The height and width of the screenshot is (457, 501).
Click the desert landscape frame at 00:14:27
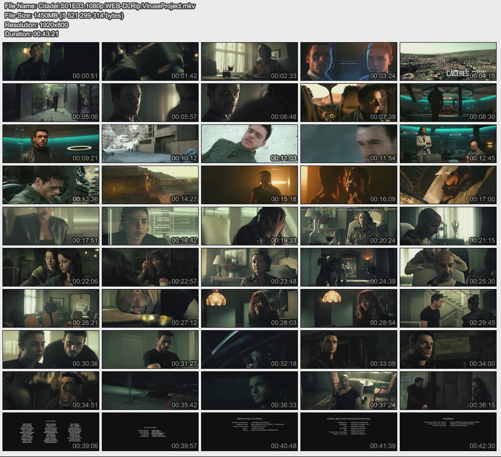(x=150, y=185)
